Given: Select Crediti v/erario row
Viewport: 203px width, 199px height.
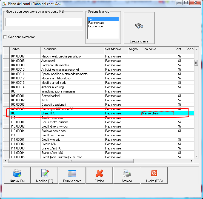Looking at the screenshot, I should [99, 140].
